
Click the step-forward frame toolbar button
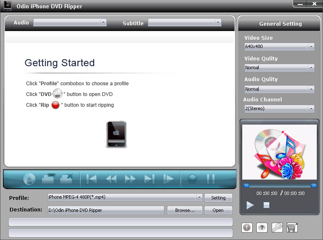[169, 179]
